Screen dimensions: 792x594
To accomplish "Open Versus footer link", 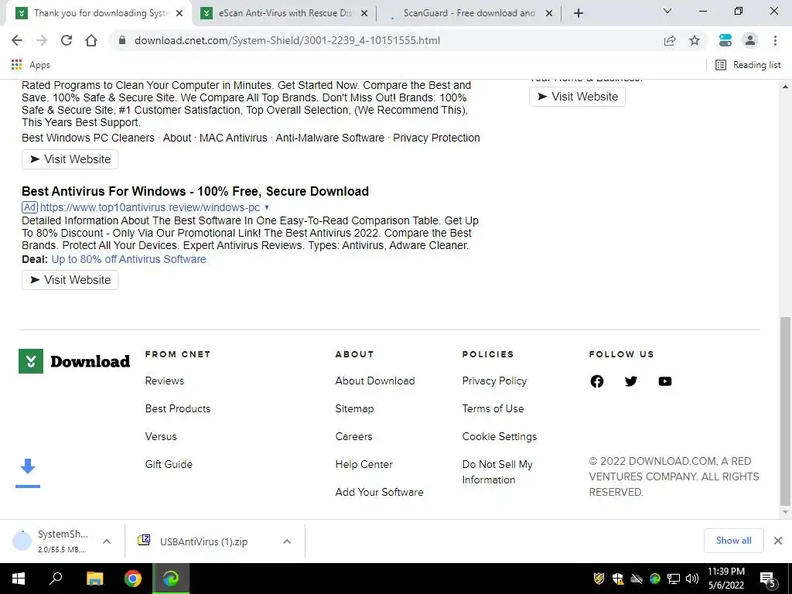I will click(161, 436).
